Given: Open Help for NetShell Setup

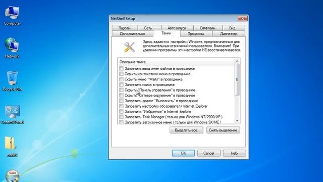Looking at the screenshot, I should pyautogui.click(x=234, y=153).
